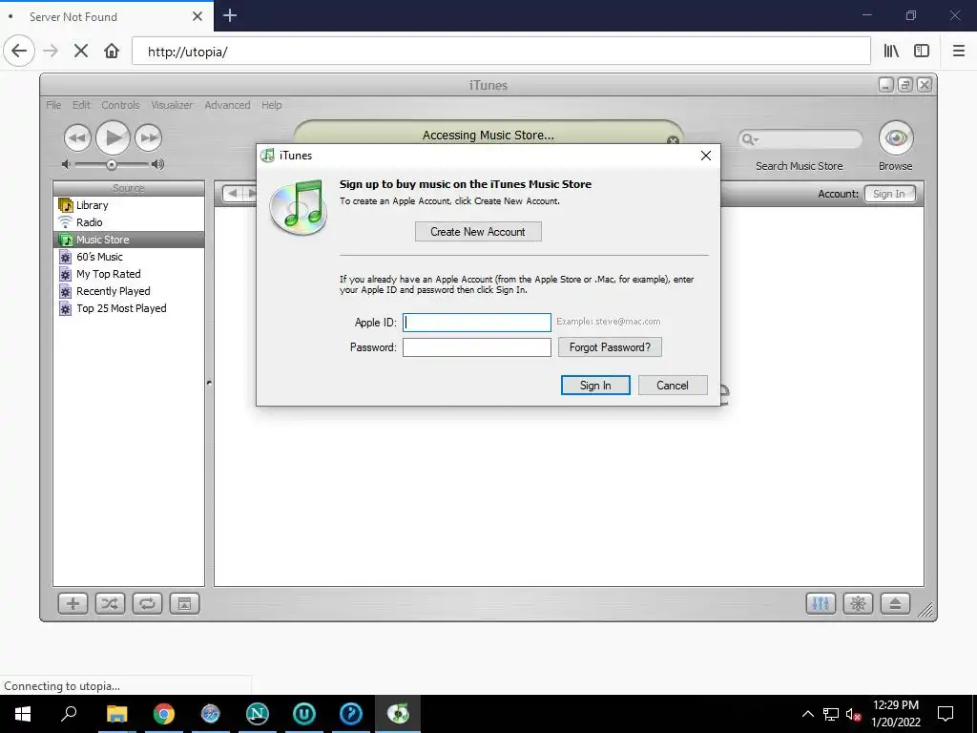The image size is (977, 733).
Task: Open the notification center icon
Action: click(946, 714)
